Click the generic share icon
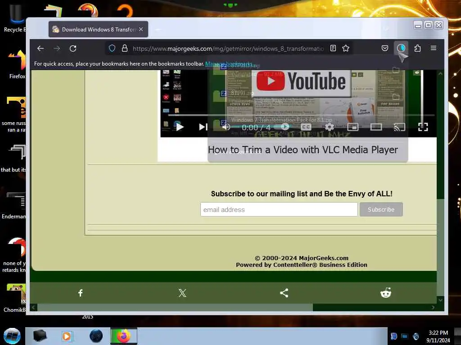This screenshot has height=345, width=461. click(284, 293)
